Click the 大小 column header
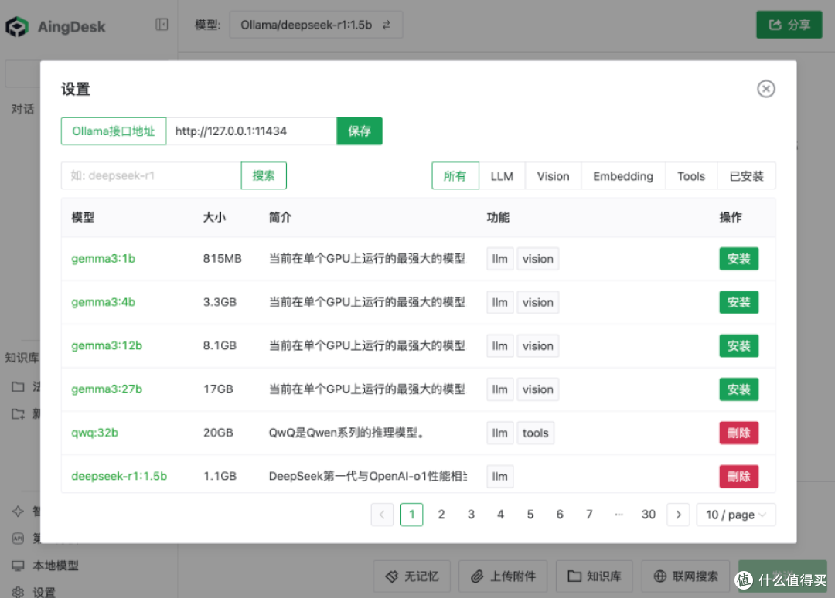Viewport: 835px width, 598px height. click(215, 217)
